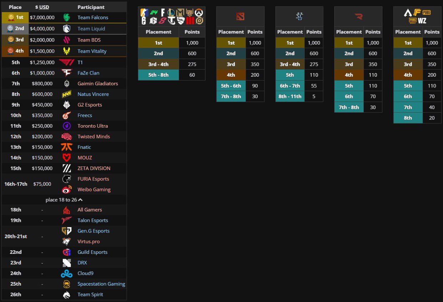
Task: Click the Natus Vincere yellow logo
Action: 67,94
